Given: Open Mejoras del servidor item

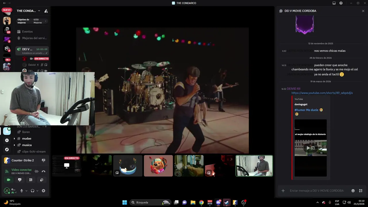Looking at the screenshot, I should pos(32,38).
